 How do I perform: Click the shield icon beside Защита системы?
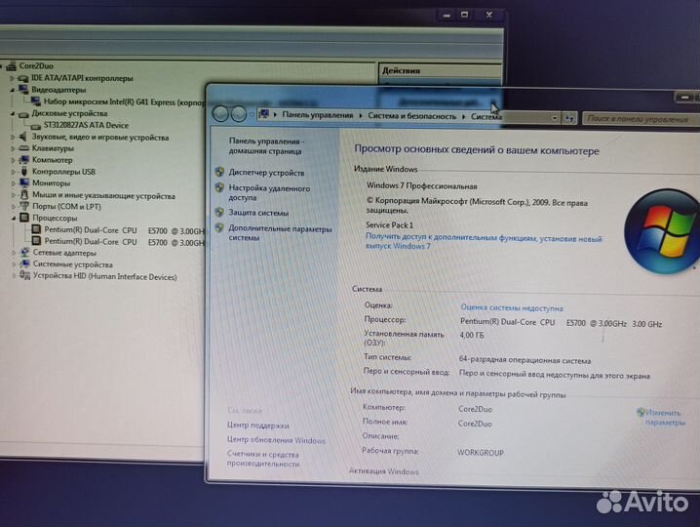click(219, 212)
